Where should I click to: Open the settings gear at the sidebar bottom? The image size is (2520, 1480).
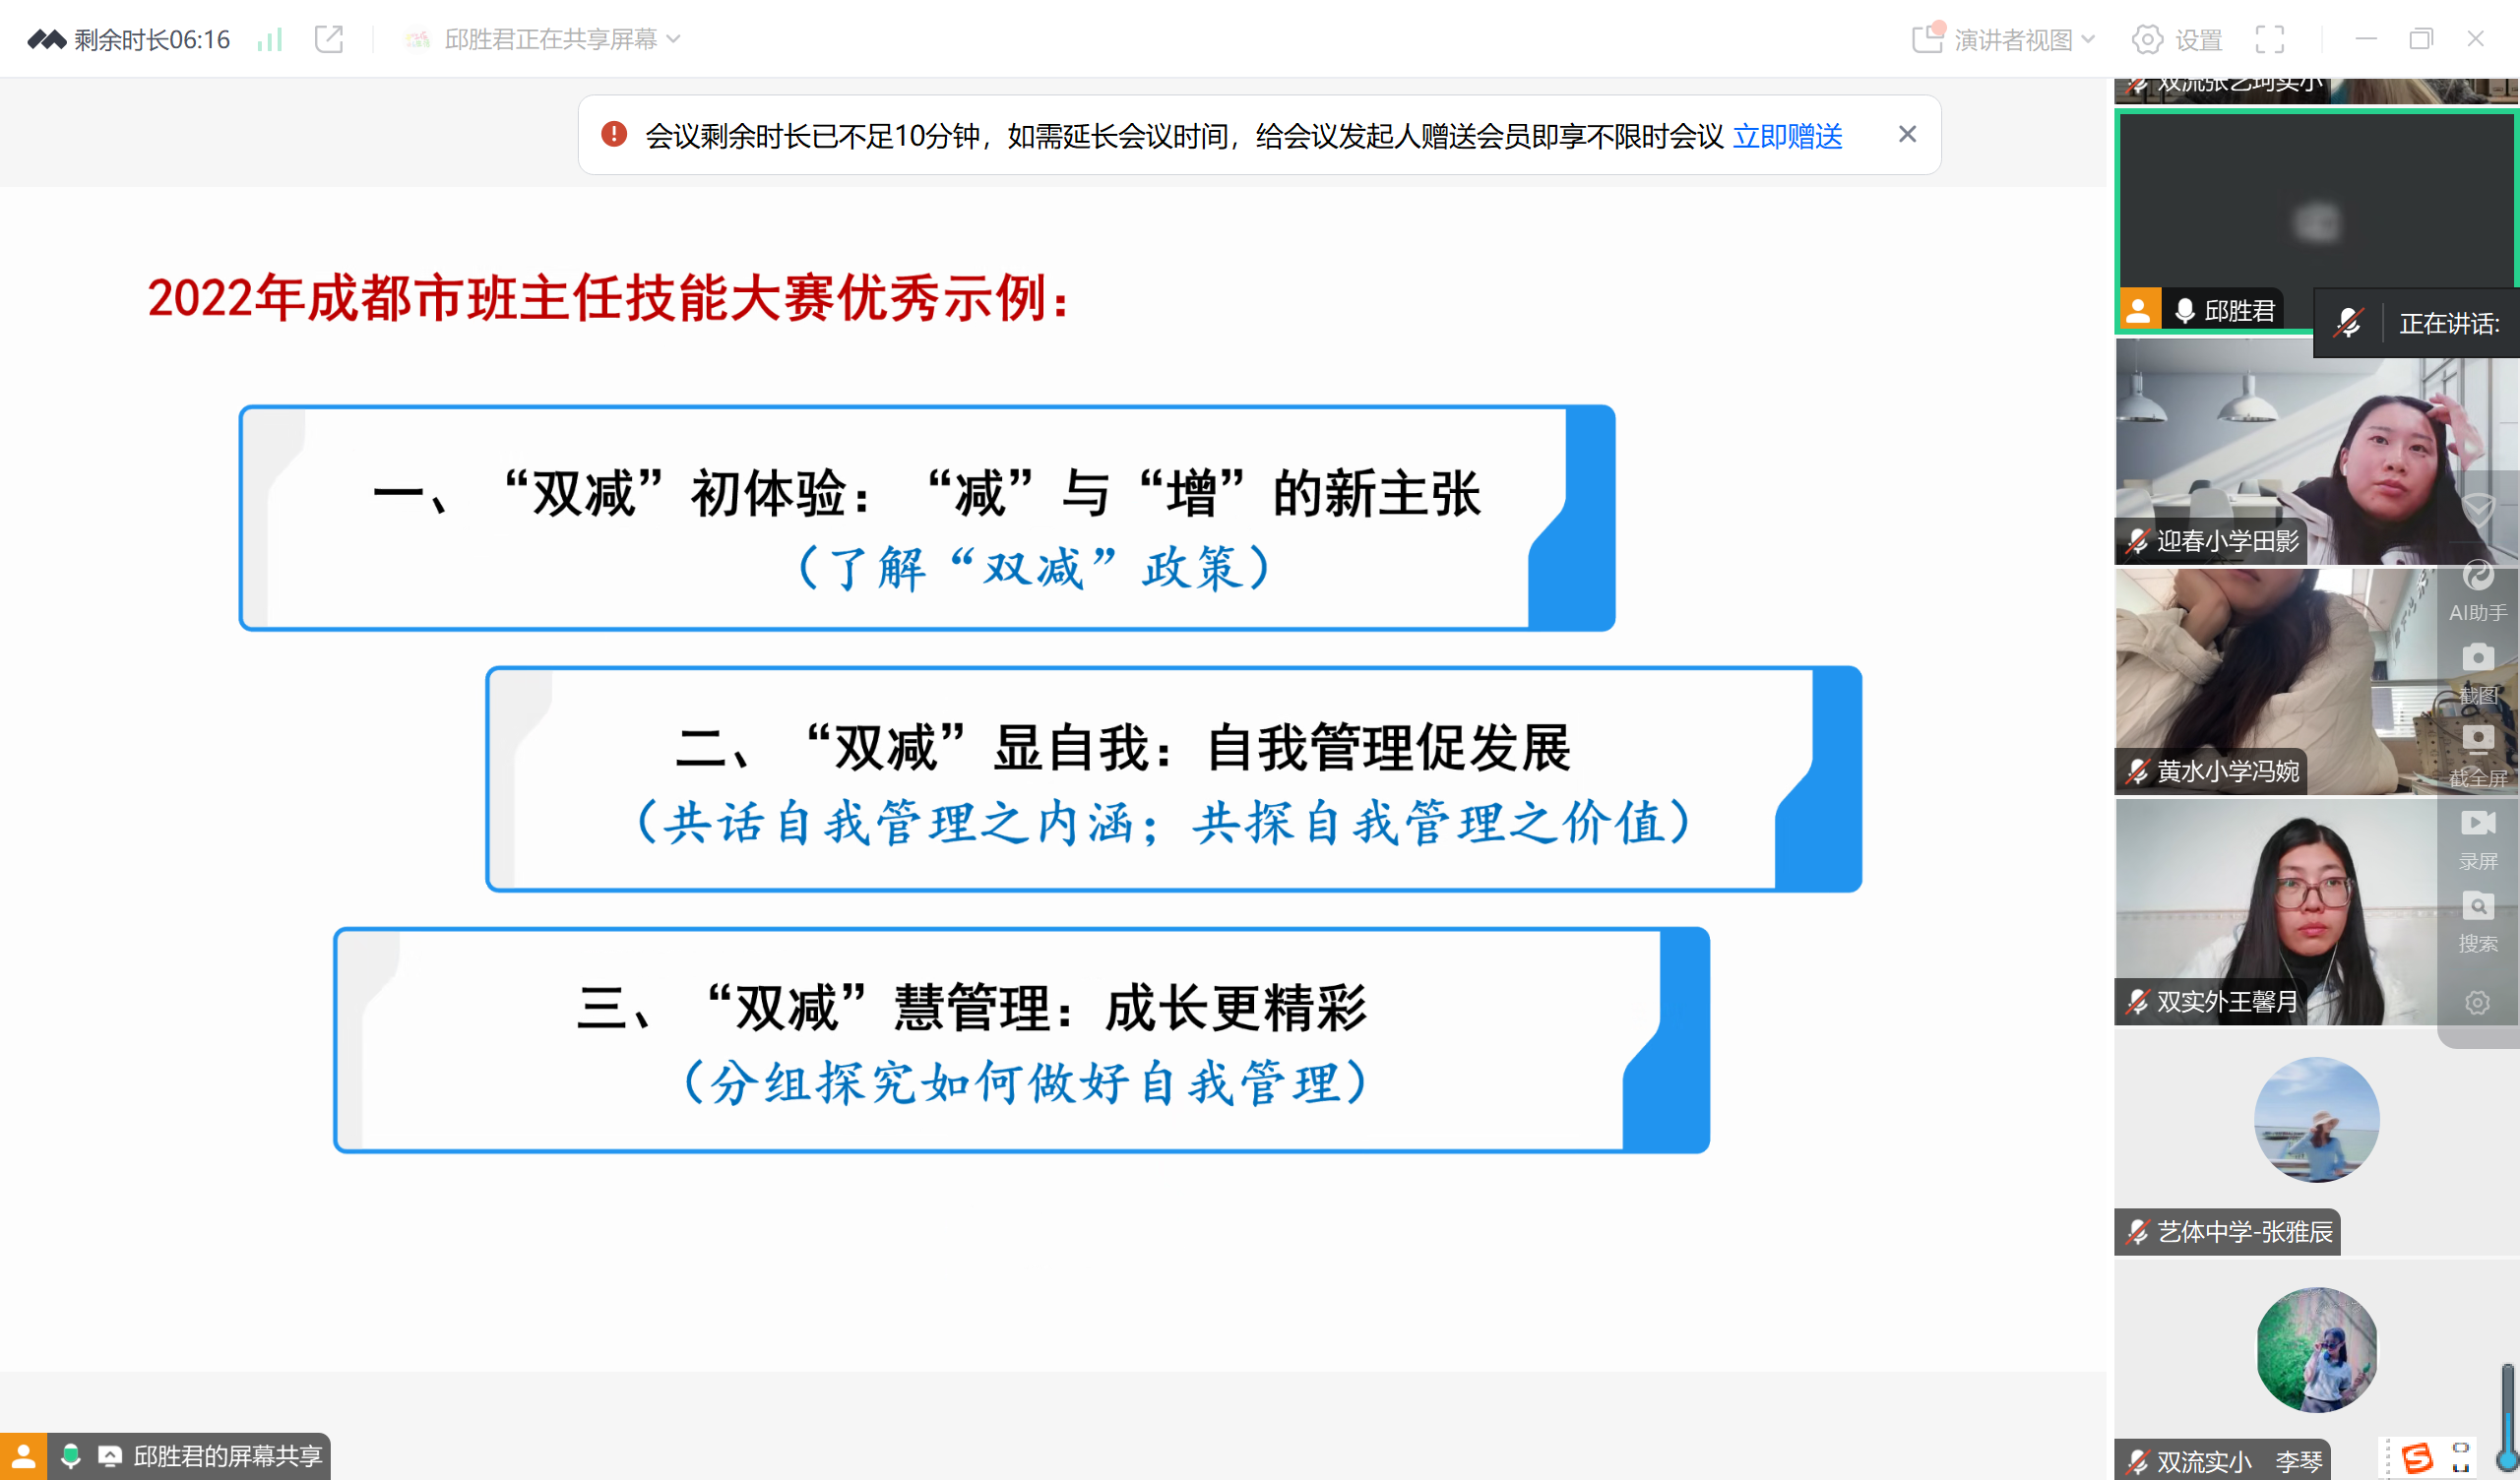(x=2477, y=1001)
